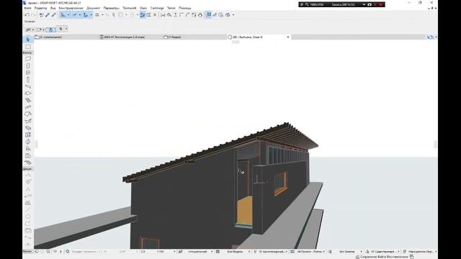Click the 'Упрощенное Окр...' 3D style field
This screenshot has height=259, width=461.
421,252
